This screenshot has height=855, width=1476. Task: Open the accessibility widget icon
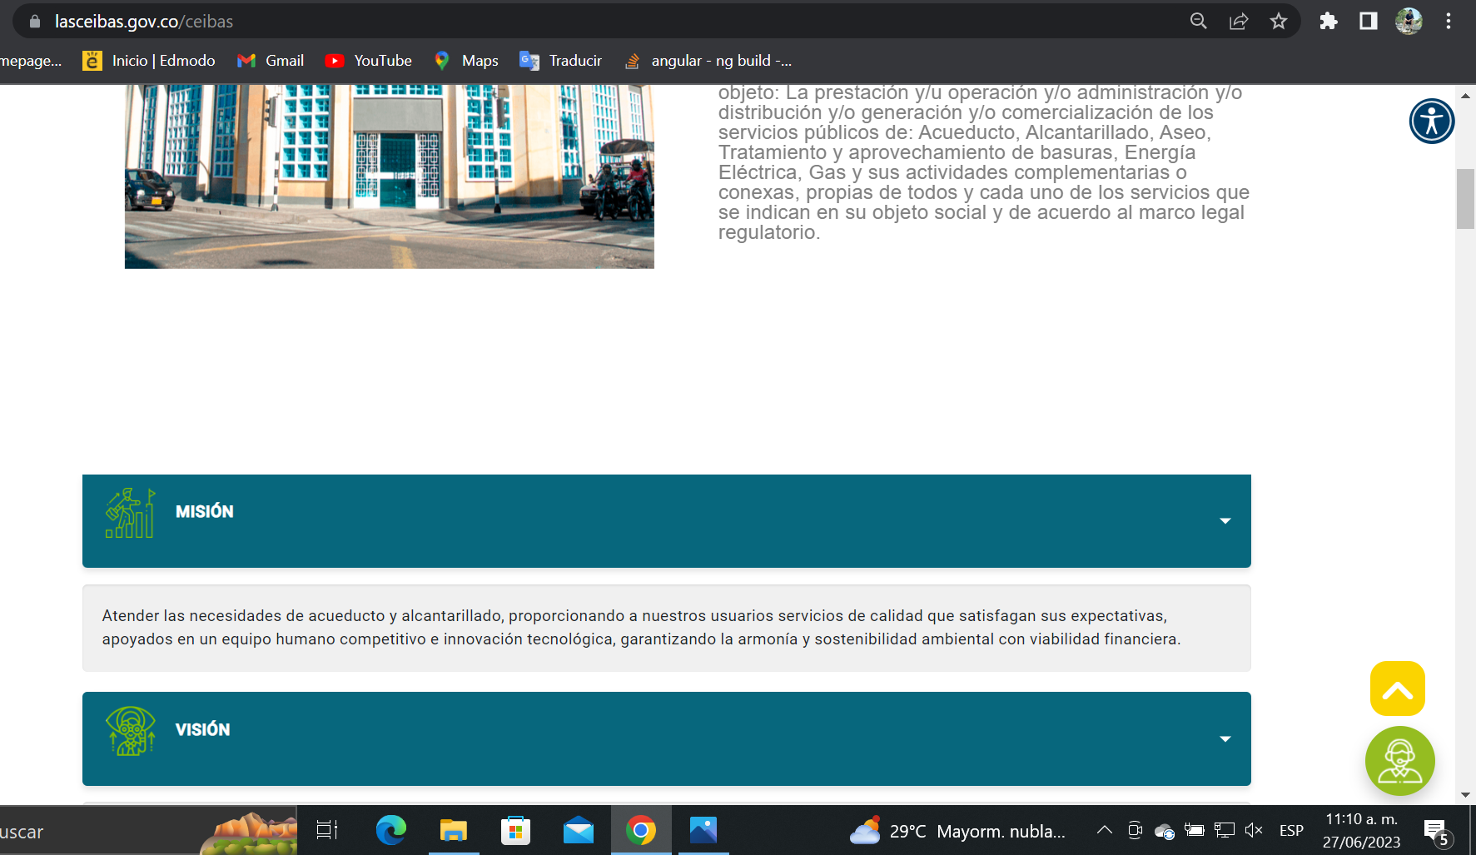[x=1431, y=122]
